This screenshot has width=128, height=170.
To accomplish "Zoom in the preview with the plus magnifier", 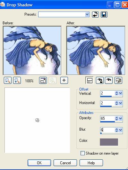I will [x=17, y=80].
